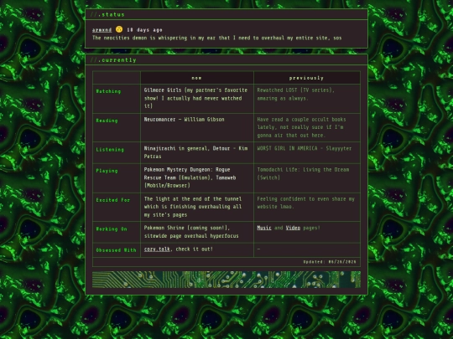Click the '10 days ago' status timestamp
Screen dimensions: 453x339
point(144,30)
